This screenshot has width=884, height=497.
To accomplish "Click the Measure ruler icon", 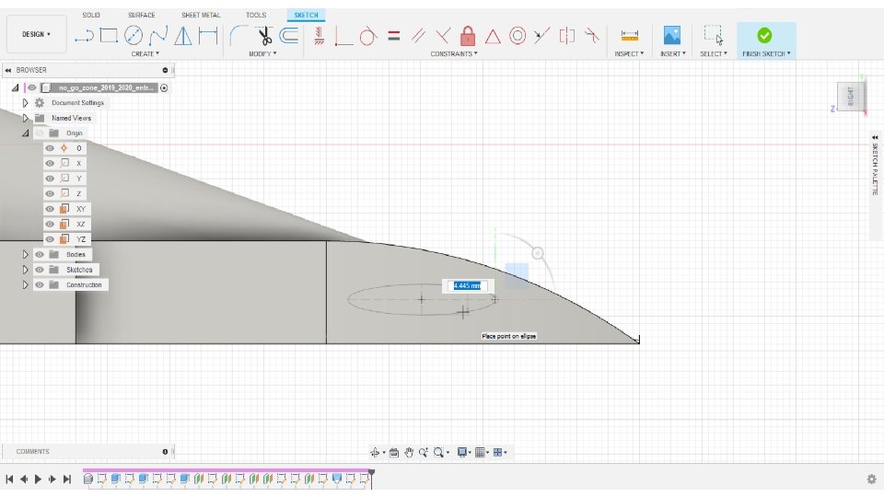I will [x=630, y=36].
